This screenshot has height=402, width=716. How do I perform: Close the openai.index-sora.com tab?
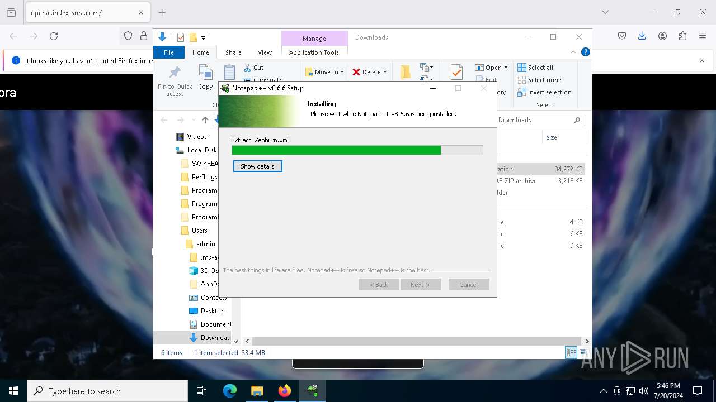click(x=141, y=12)
